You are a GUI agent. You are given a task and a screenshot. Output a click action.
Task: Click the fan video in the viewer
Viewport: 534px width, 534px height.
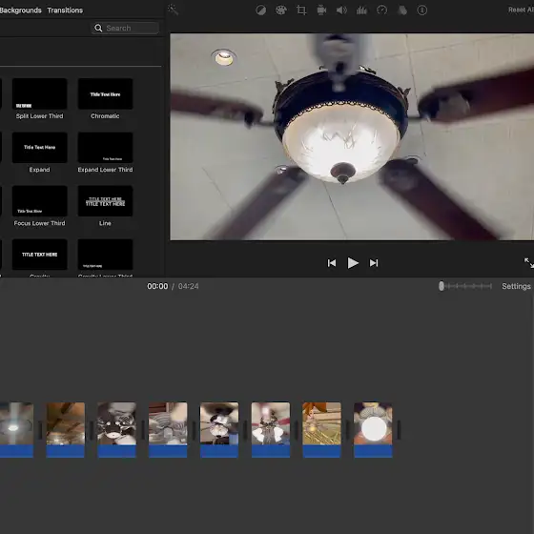click(x=352, y=136)
